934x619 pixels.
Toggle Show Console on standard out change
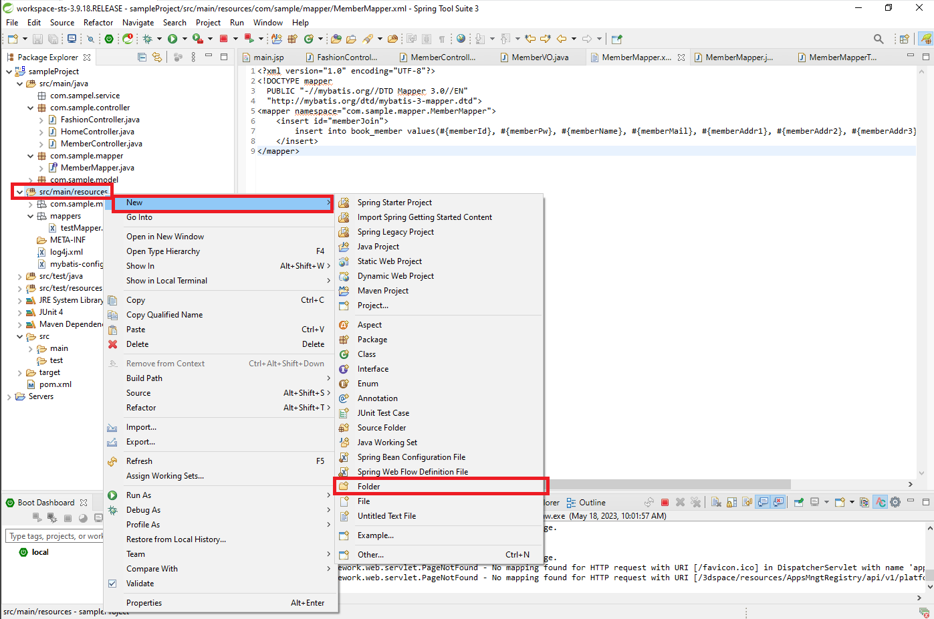point(764,502)
